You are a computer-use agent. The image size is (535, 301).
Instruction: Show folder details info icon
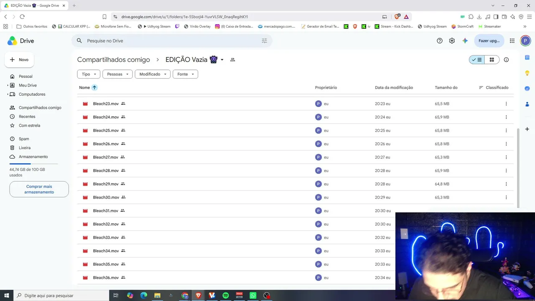point(506,60)
